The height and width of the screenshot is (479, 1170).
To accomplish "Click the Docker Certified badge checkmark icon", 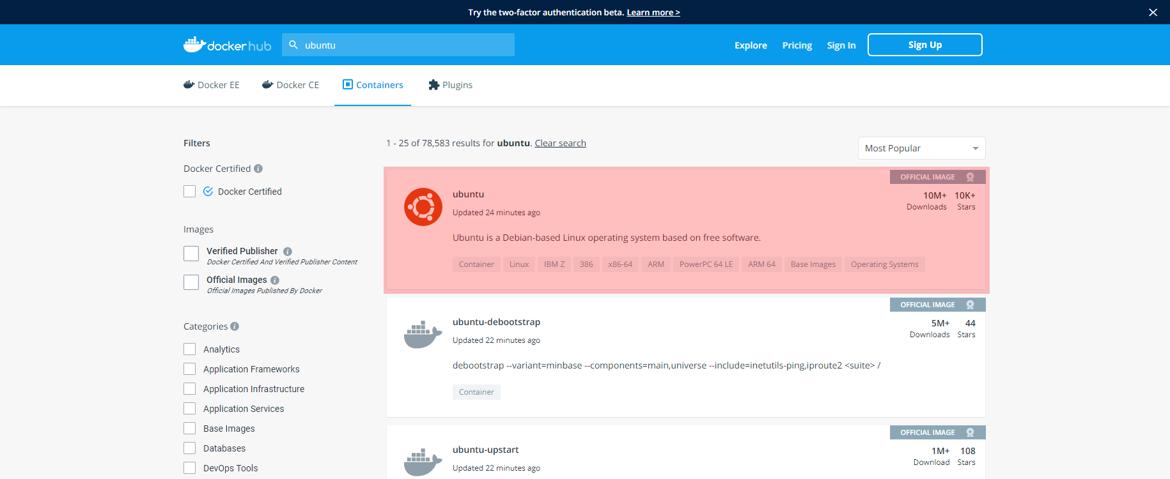I will point(208,192).
